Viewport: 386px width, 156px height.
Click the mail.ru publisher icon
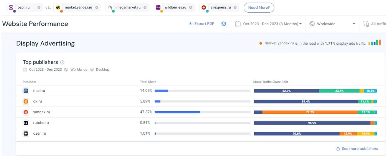(x=26, y=91)
